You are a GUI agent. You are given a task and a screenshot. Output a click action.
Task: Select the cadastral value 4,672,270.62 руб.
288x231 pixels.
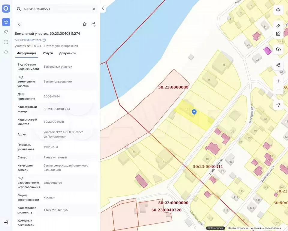tap(56, 210)
